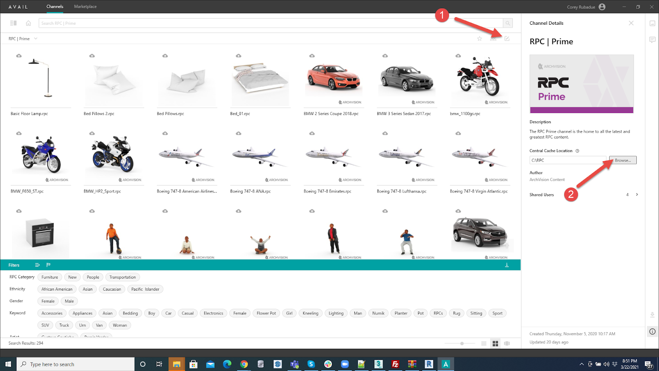The image size is (659, 371).
Task: Go to Home via the house icon
Action: (x=28, y=23)
